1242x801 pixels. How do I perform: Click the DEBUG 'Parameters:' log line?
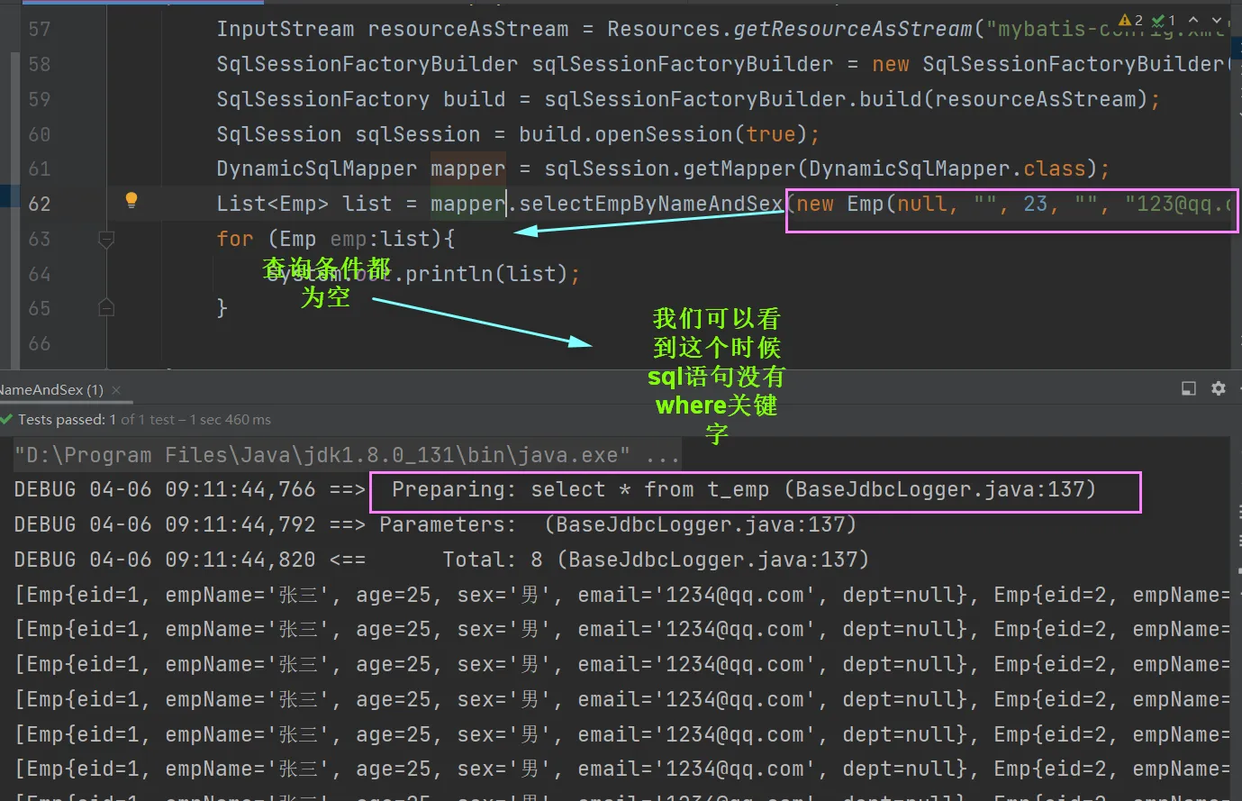pyautogui.click(x=435, y=524)
